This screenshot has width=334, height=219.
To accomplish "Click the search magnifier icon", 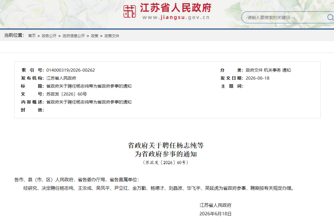I will tap(330, 17).
